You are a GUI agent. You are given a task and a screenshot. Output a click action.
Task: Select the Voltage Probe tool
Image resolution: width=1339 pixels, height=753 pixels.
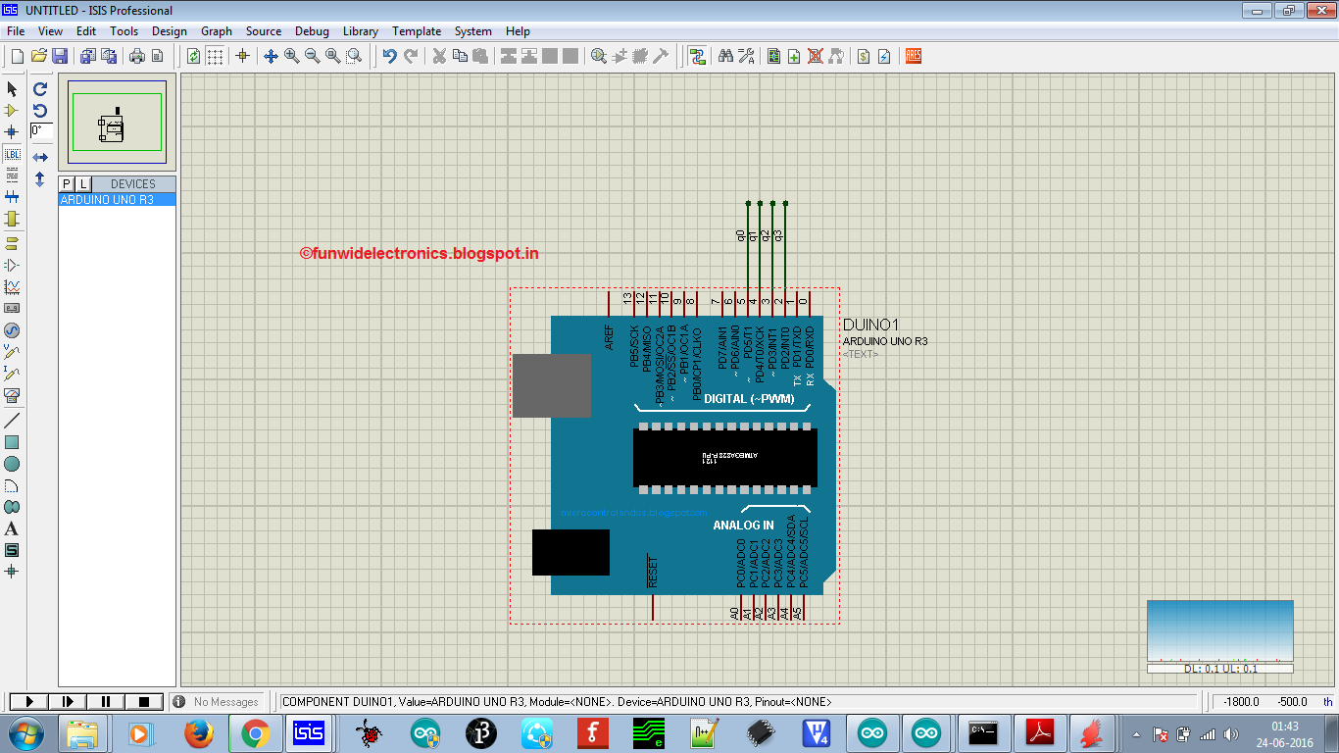point(13,352)
